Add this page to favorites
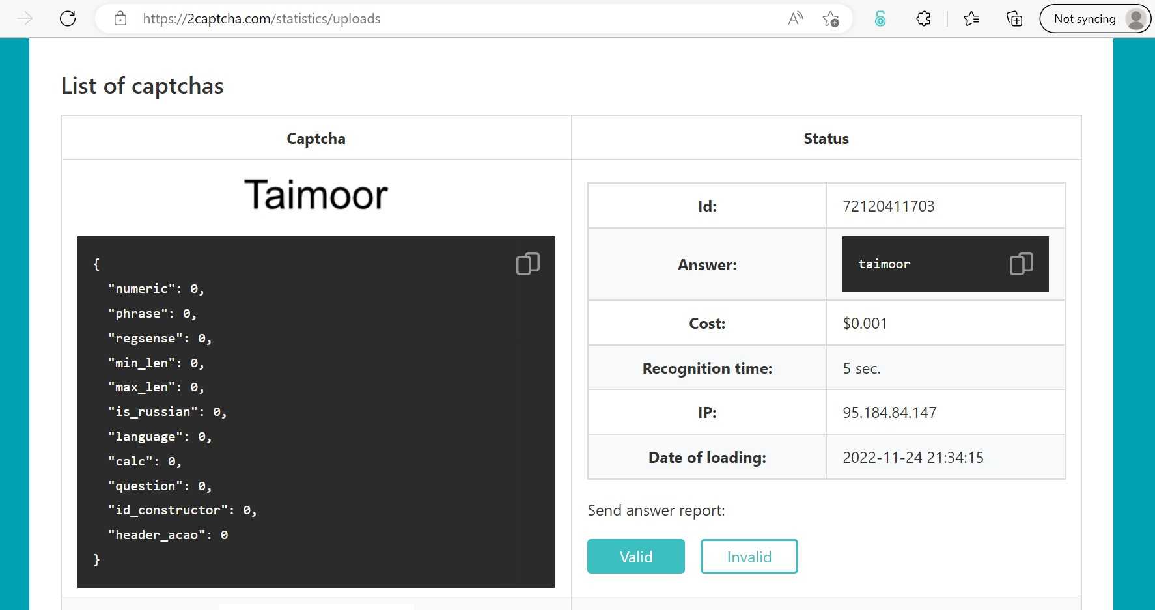Screen dimensions: 1155x610 (831, 19)
